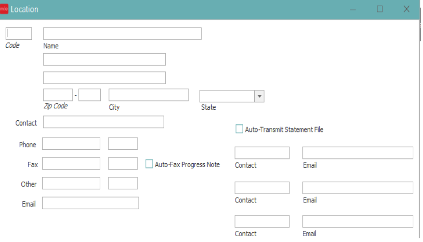The width and height of the screenshot is (423, 242).
Task: Click the five-digit Zip Code field
Action: click(x=58, y=95)
